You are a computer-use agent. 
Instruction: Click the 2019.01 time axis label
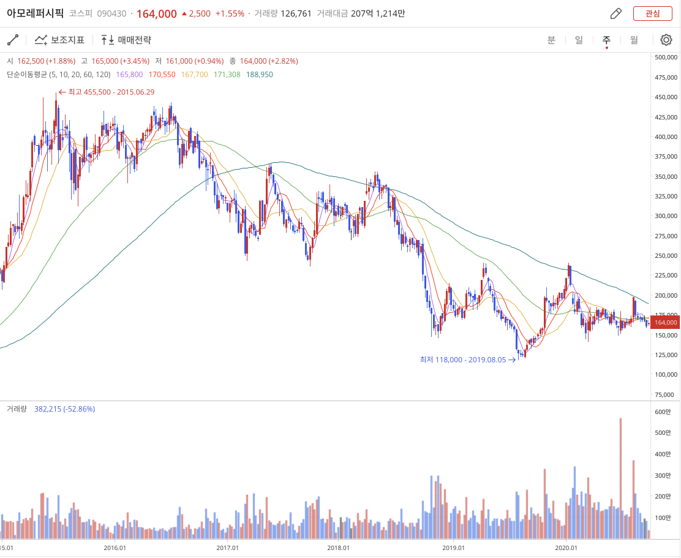click(x=453, y=548)
